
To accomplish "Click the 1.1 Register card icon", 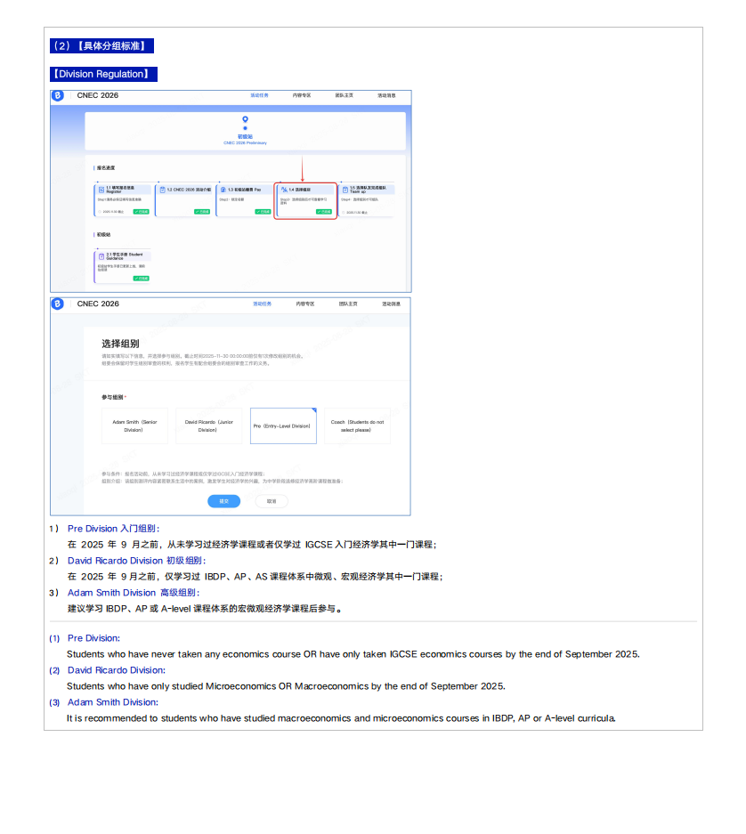I will [x=101, y=190].
